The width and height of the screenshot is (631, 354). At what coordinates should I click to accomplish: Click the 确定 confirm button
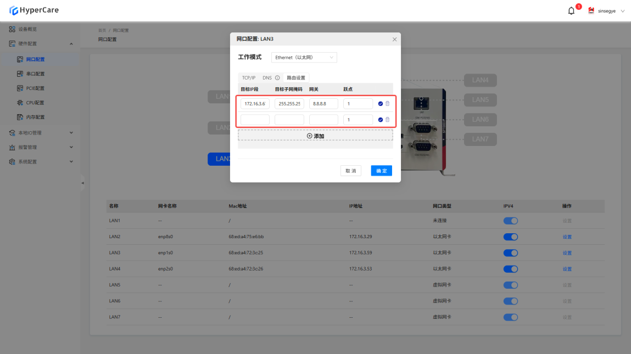click(381, 171)
